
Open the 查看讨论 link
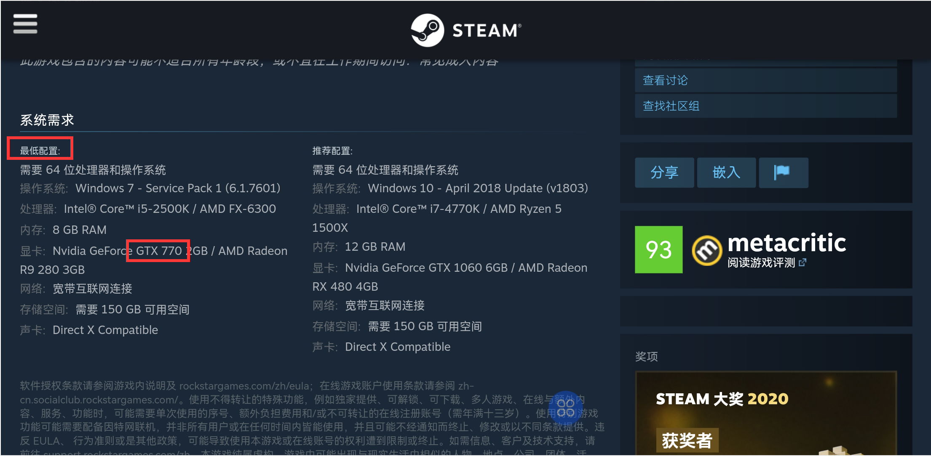665,80
